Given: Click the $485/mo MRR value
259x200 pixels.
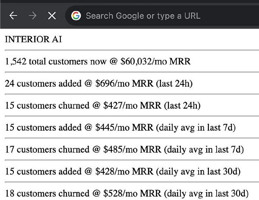Looking at the screenshot, I should 133,150.
